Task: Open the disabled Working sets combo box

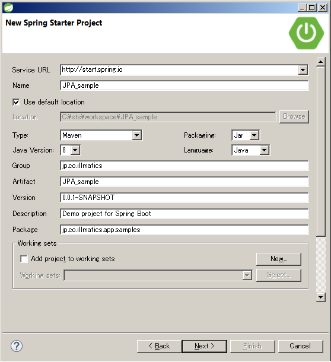Action: (x=158, y=275)
